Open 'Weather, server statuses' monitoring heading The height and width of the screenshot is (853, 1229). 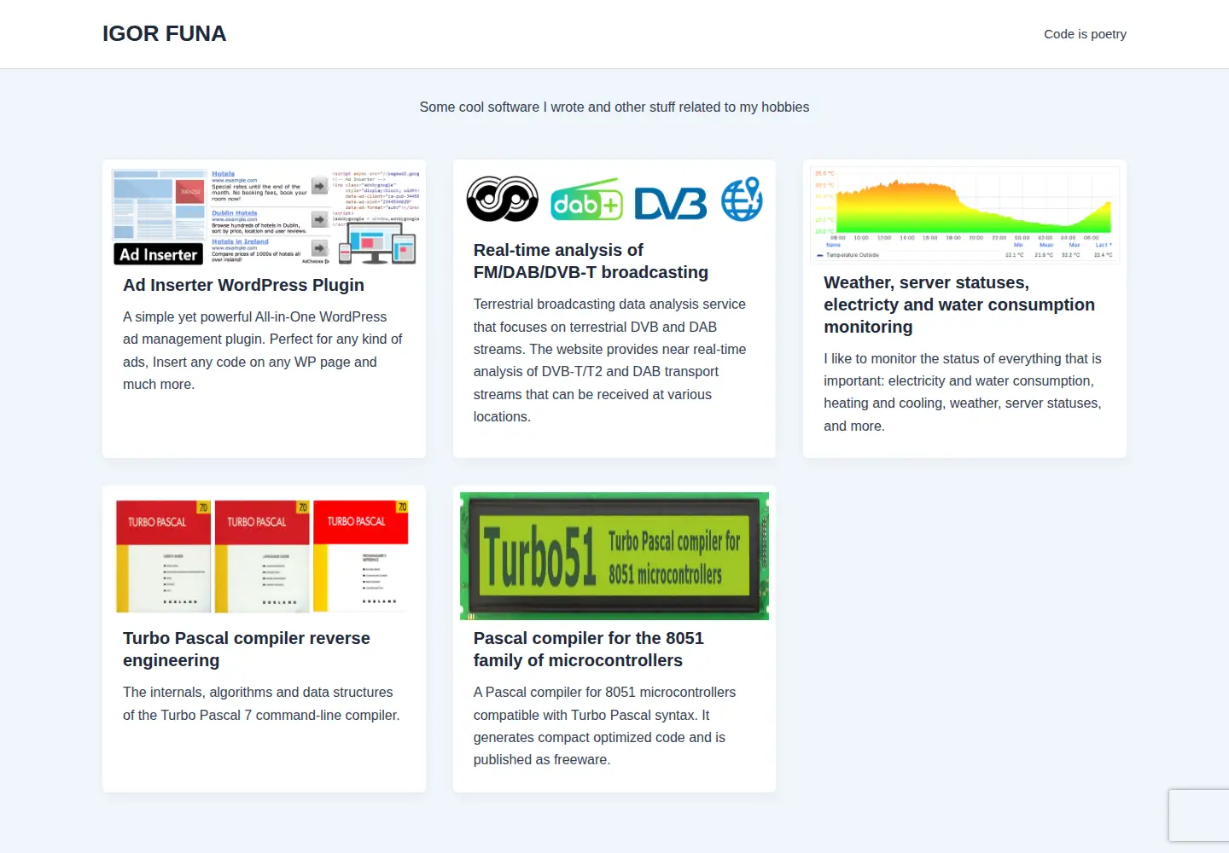pyautogui.click(x=959, y=305)
